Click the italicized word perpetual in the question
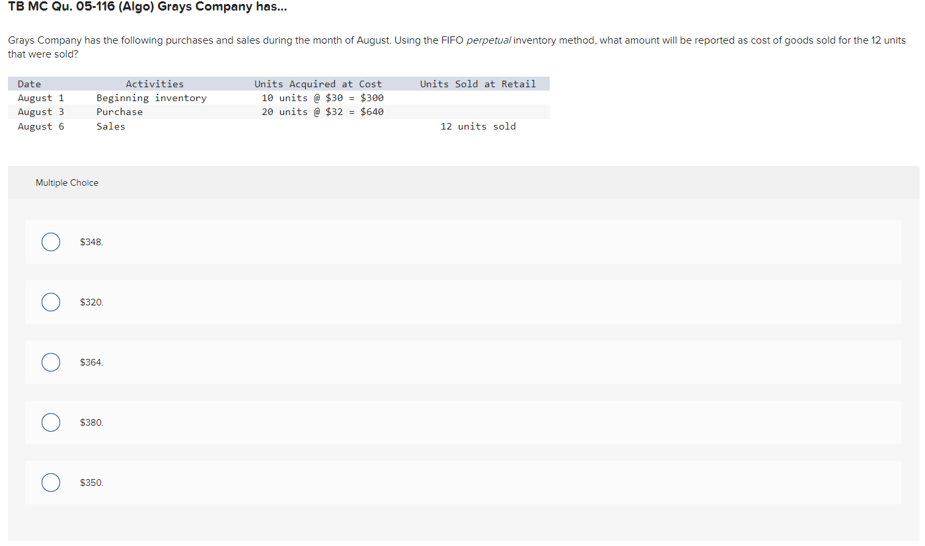Viewport: 925px width, 546px height. point(490,40)
